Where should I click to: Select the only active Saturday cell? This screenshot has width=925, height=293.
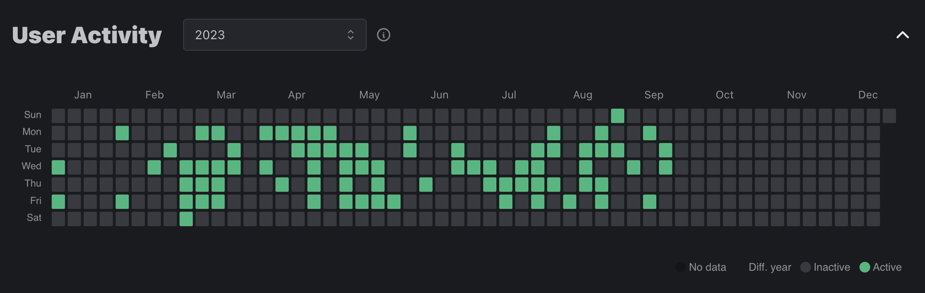coord(186,219)
